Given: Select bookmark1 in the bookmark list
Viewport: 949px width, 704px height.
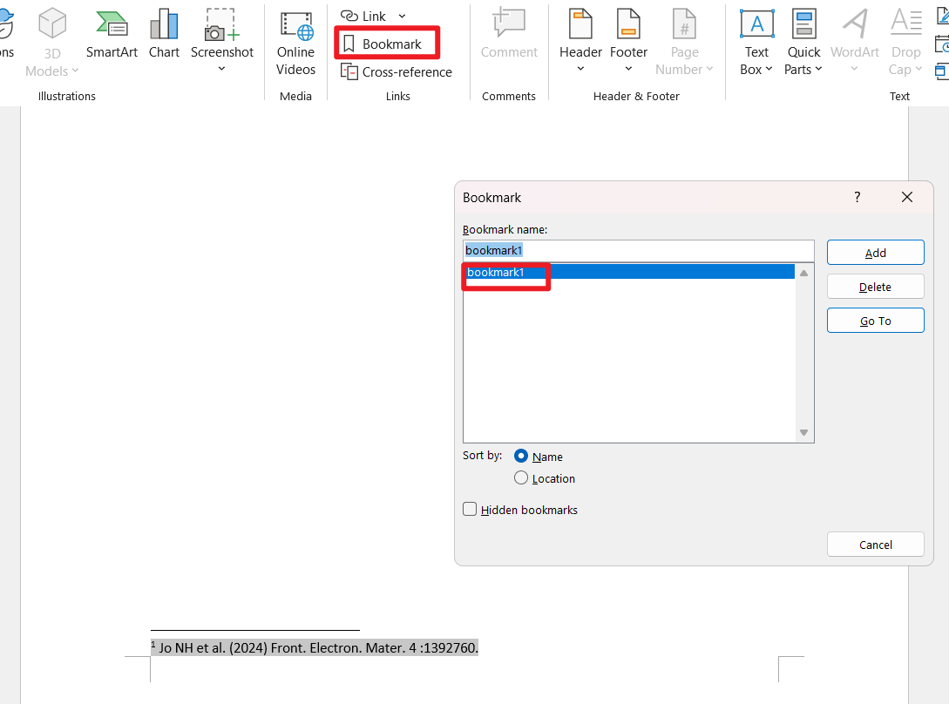Looking at the screenshot, I should (x=629, y=272).
